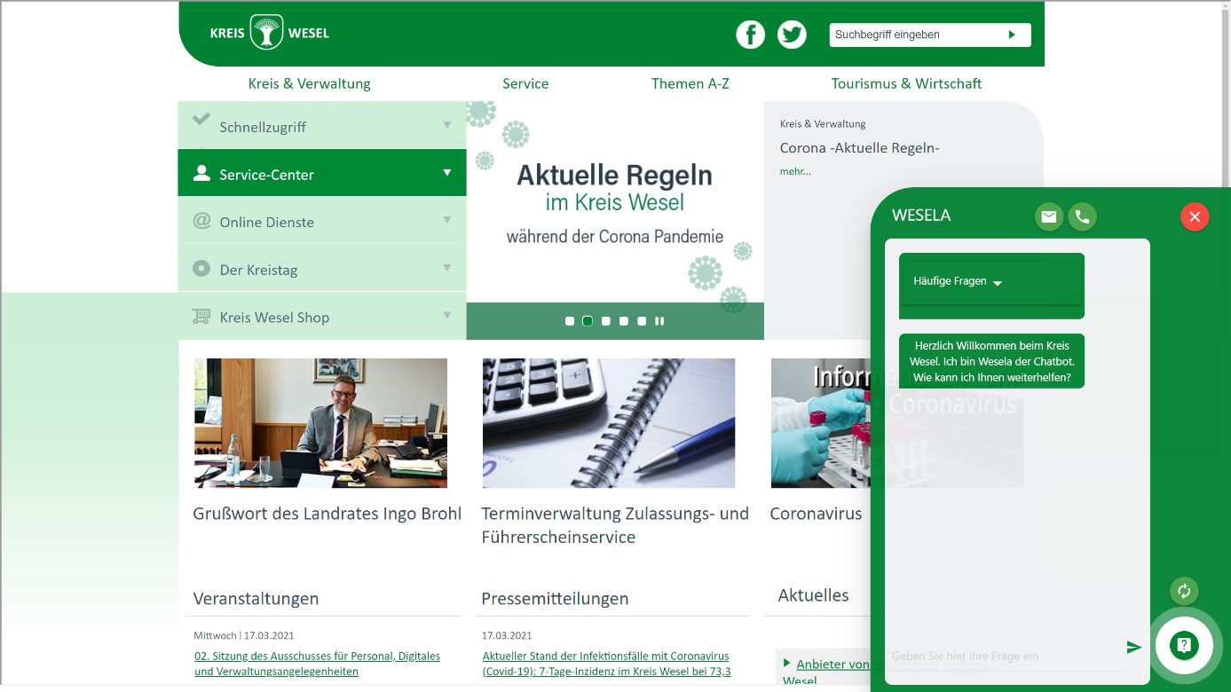Open the Aktueller Stand der Infektionsfälle press release
1231x692 pixels.
[606, 664]
